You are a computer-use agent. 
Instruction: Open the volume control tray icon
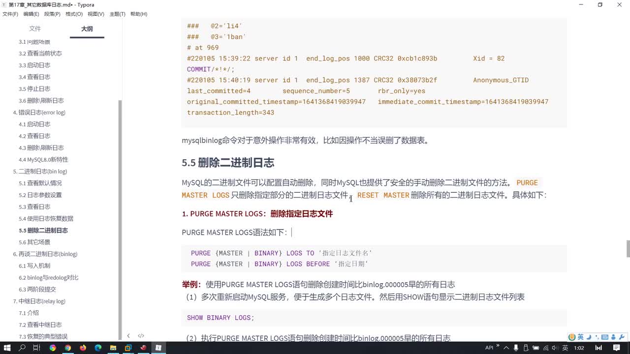555,348
